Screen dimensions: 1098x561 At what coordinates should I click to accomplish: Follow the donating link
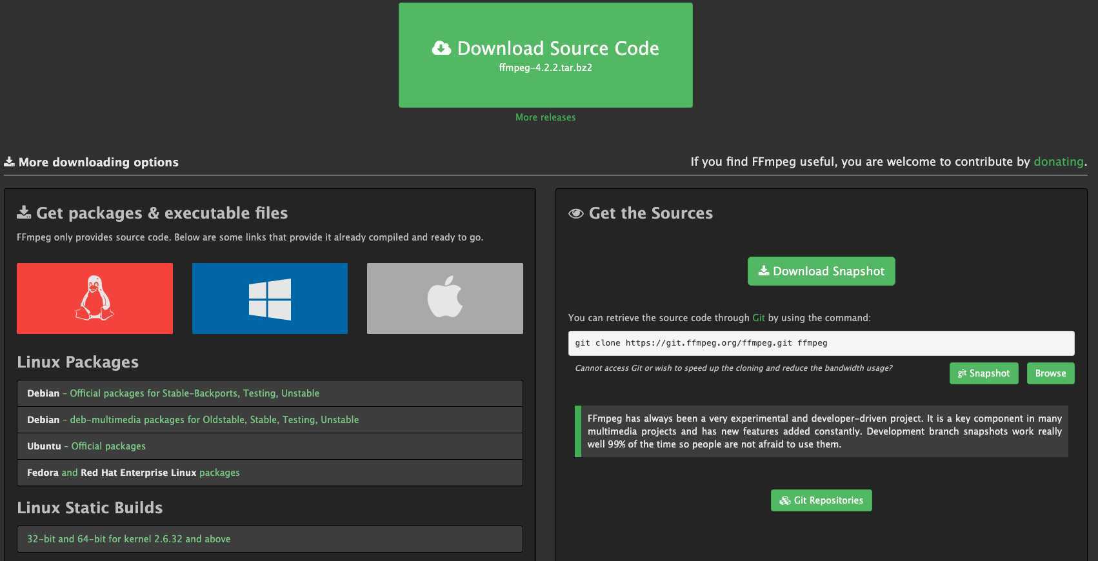pyautogui.click(x=1059, y=162)
